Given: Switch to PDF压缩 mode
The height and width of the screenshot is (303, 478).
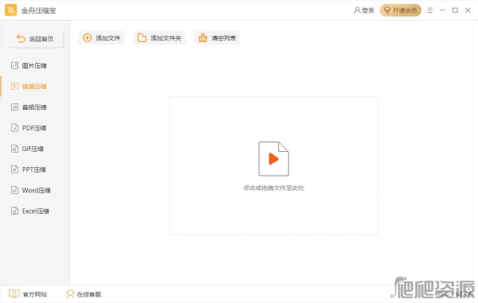Looking at the screenshot, I should [35, 128].
